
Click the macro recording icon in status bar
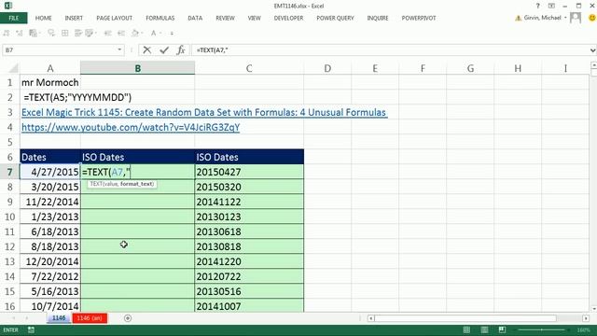click(31, 329)
